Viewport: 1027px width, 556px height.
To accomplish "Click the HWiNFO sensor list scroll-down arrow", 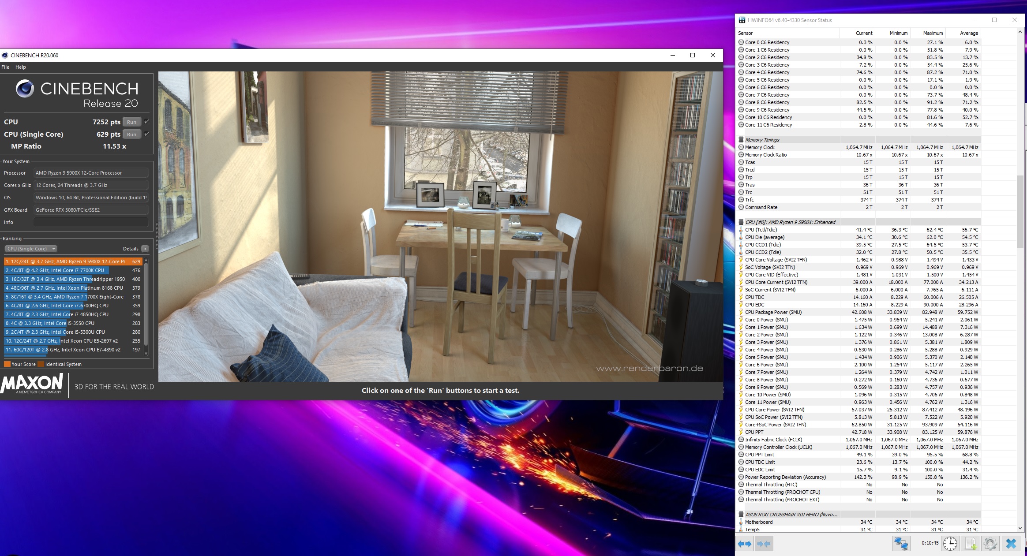I will tap(1020, 528).
